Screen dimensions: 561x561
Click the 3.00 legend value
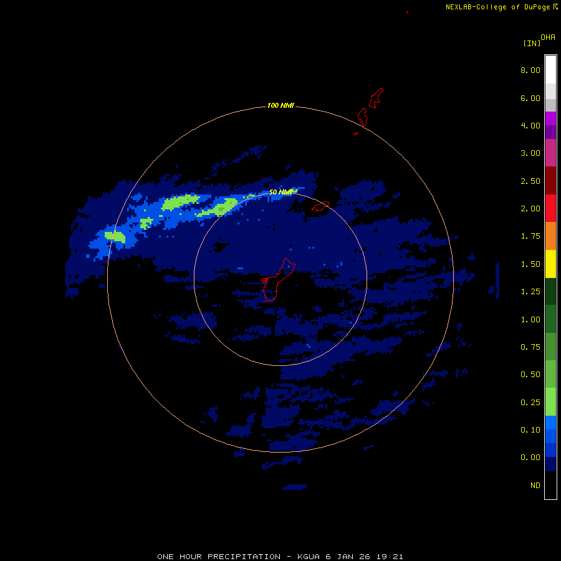click(530, 153)
